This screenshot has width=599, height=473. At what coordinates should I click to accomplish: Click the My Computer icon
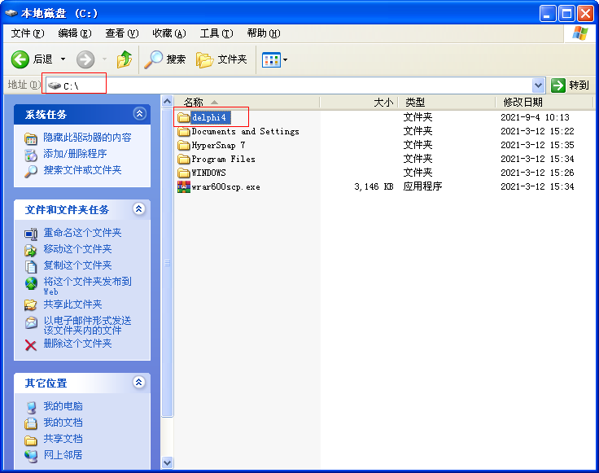pos(31,408)
